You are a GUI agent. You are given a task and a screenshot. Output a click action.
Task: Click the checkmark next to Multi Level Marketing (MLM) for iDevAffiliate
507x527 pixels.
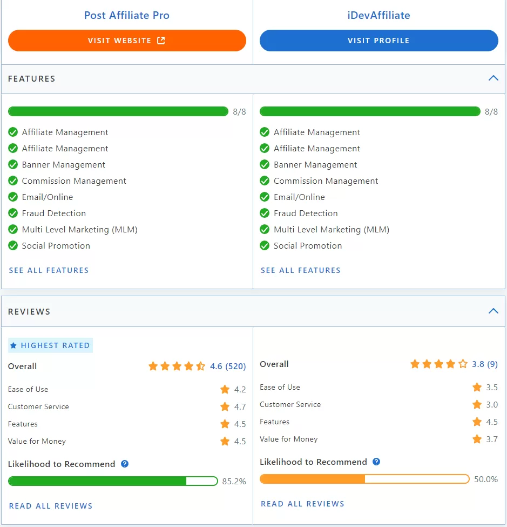coord(265,229)
